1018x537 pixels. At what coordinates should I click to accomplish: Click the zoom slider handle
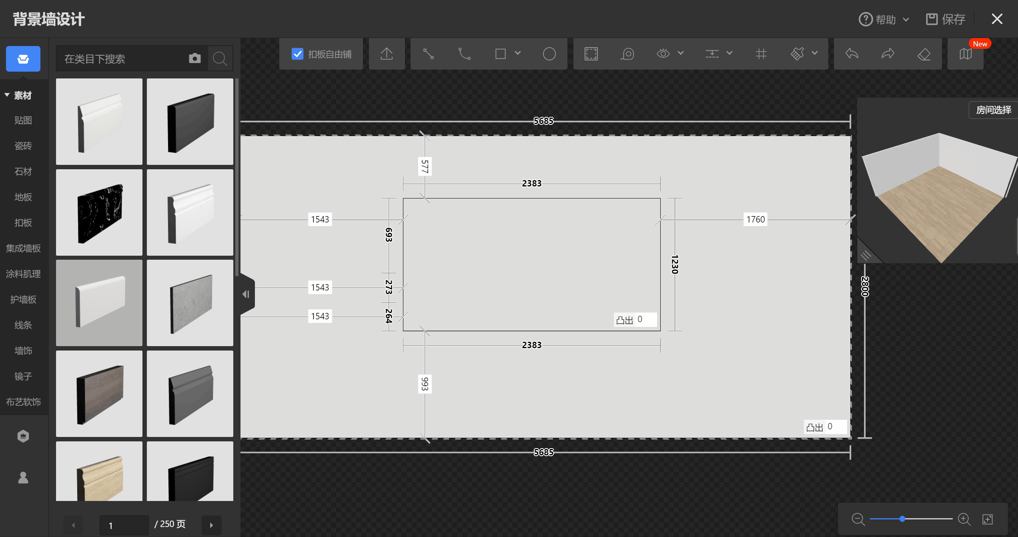tap(902, 519)
